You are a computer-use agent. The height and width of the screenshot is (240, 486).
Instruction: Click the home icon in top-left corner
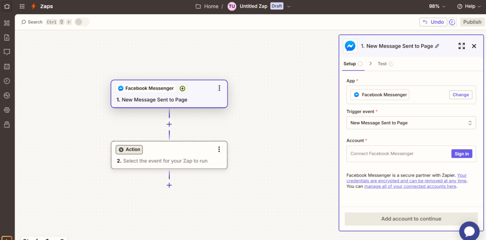pyautogui.click(x=7, y=6)
